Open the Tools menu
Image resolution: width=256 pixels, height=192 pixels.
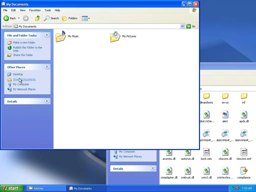(48, 10)
